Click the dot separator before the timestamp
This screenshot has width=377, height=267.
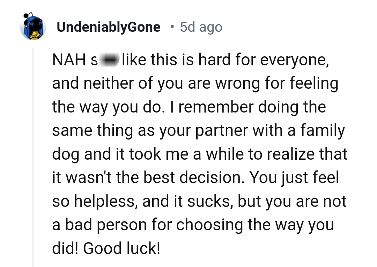click(171, 27)
